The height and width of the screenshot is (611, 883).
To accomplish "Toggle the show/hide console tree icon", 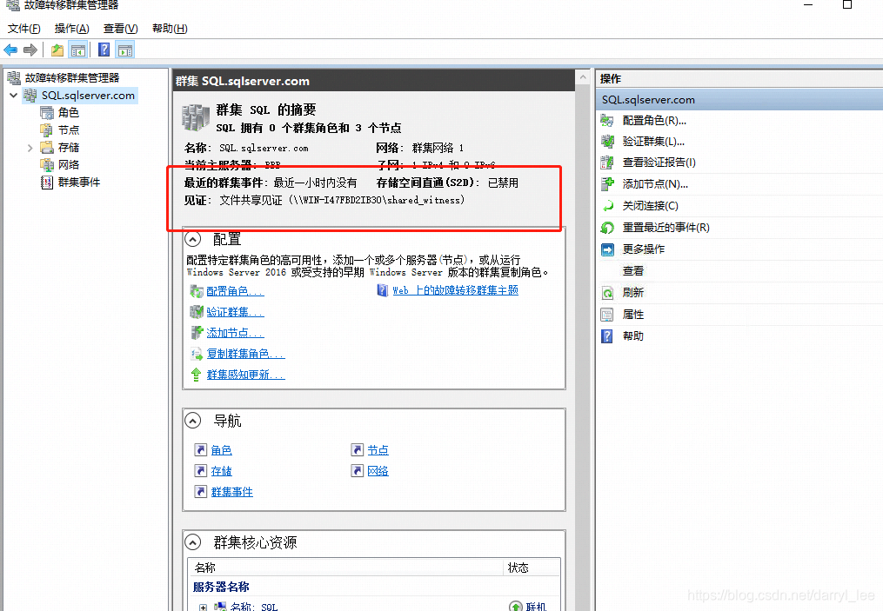I will point(77,50).
